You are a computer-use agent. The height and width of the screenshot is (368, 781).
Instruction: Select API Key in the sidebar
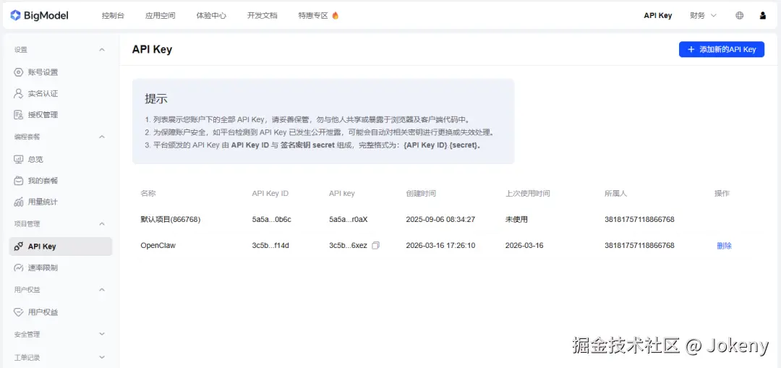(x=60, y=247)
